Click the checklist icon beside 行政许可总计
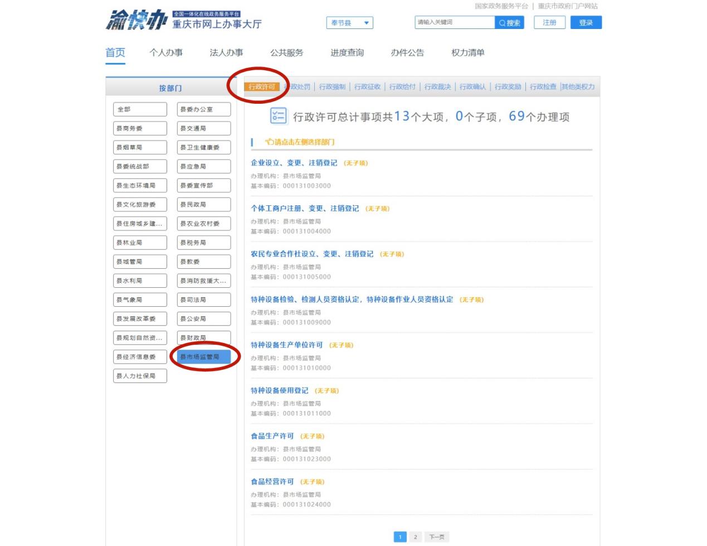707x546 pixels. click(x=278, y=116)
